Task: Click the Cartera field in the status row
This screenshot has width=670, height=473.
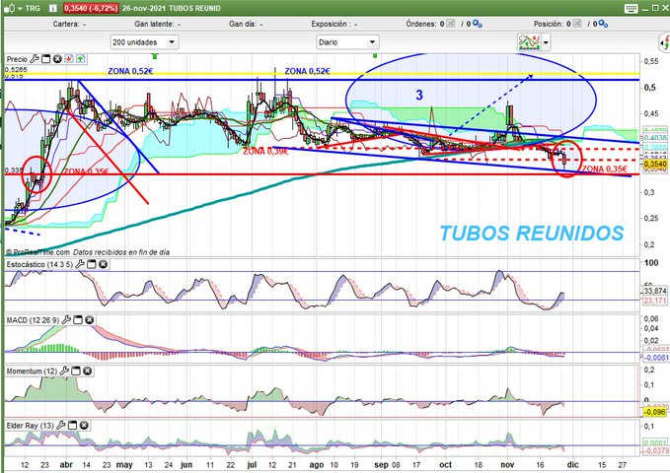Action: pos(69,25)
